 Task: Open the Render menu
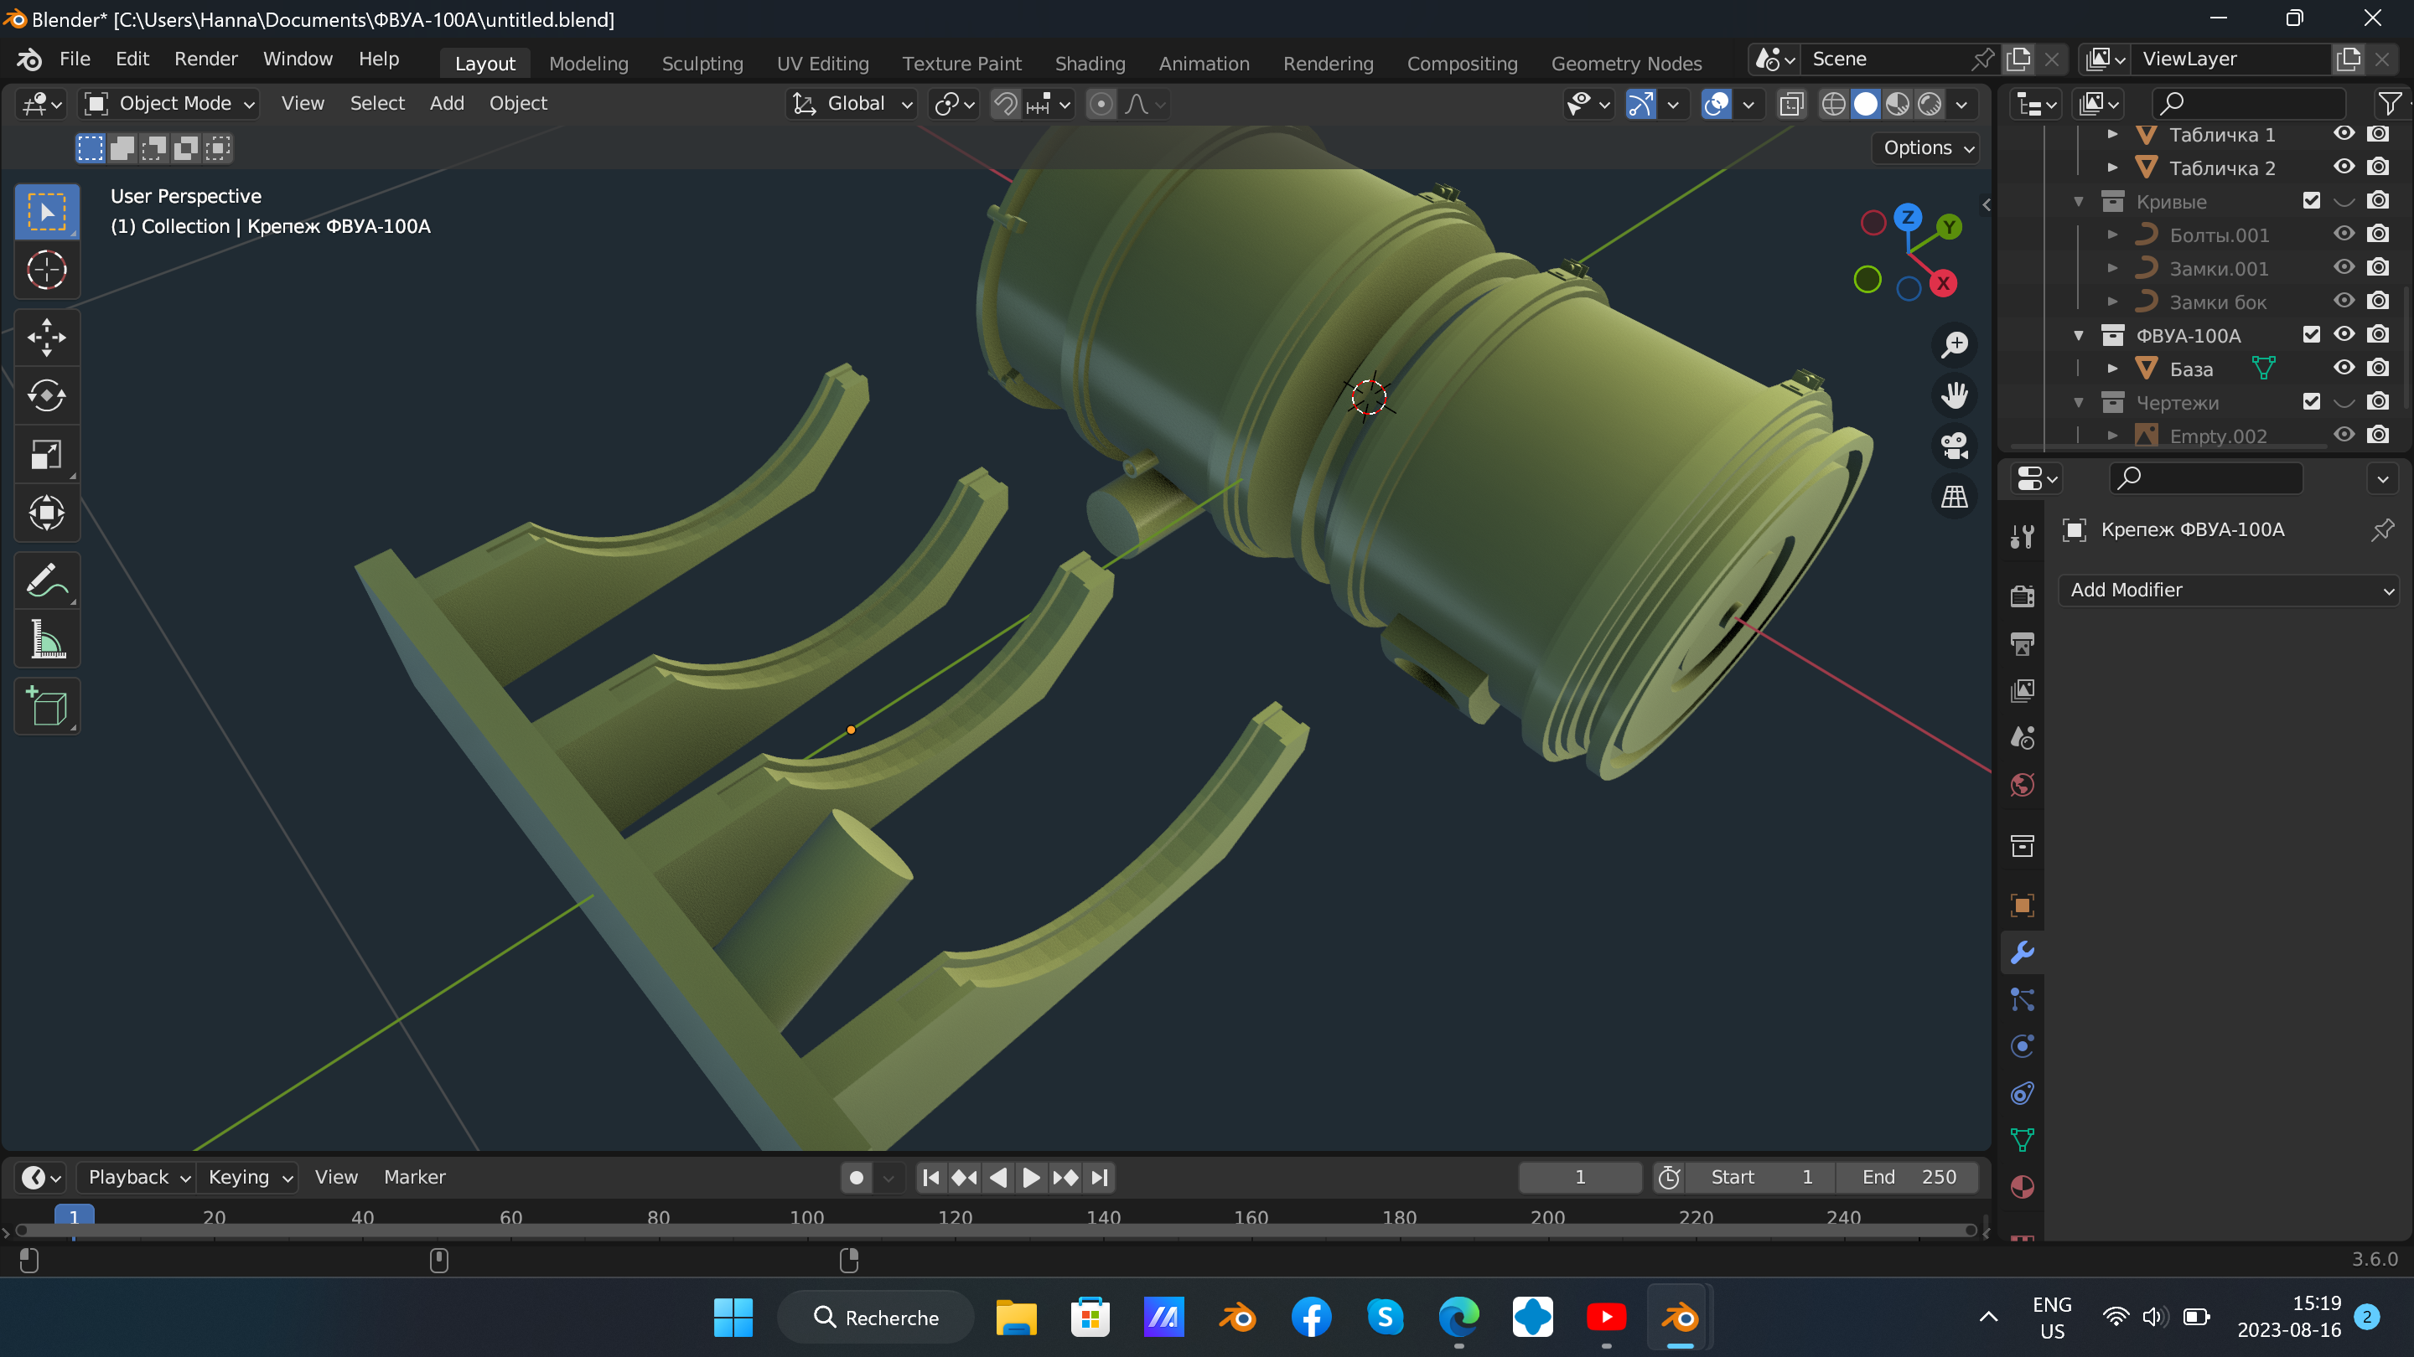(205, 59)
